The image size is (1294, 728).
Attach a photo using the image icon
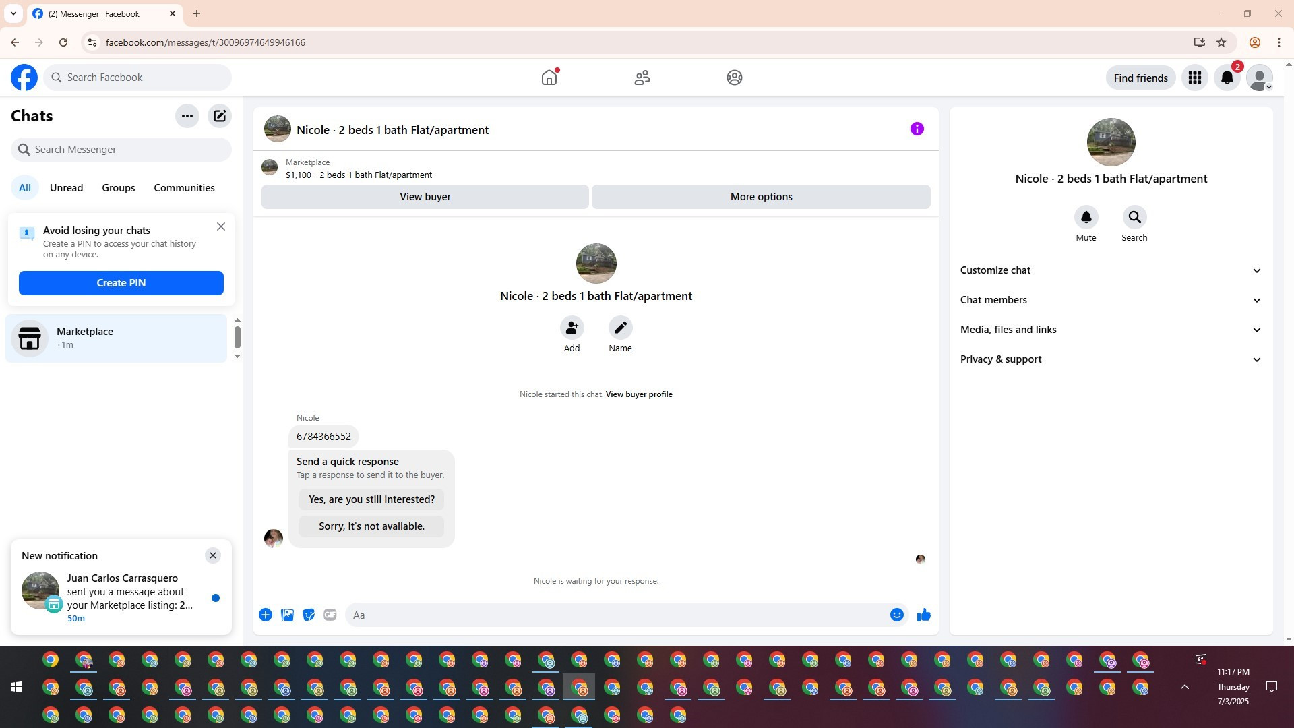(x=287, y=615)
